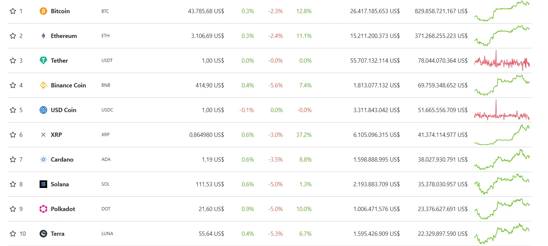548x246 pixels.
Task: Toggle the Cardano favorite star
Action: pyautogui.click(x=13, y=160)
